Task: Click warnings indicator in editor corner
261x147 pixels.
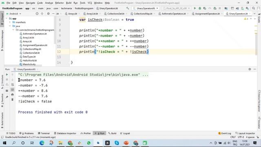Action: pyautogui.click(x=246, y=19)
